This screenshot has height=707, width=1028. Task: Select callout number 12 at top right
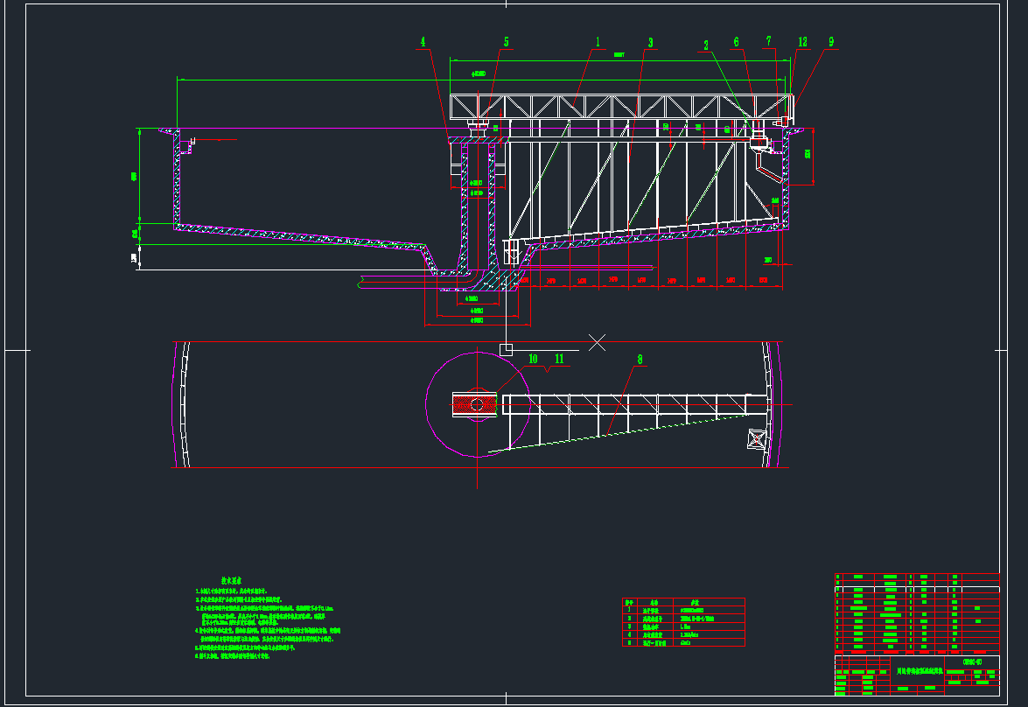coord(802,42)
